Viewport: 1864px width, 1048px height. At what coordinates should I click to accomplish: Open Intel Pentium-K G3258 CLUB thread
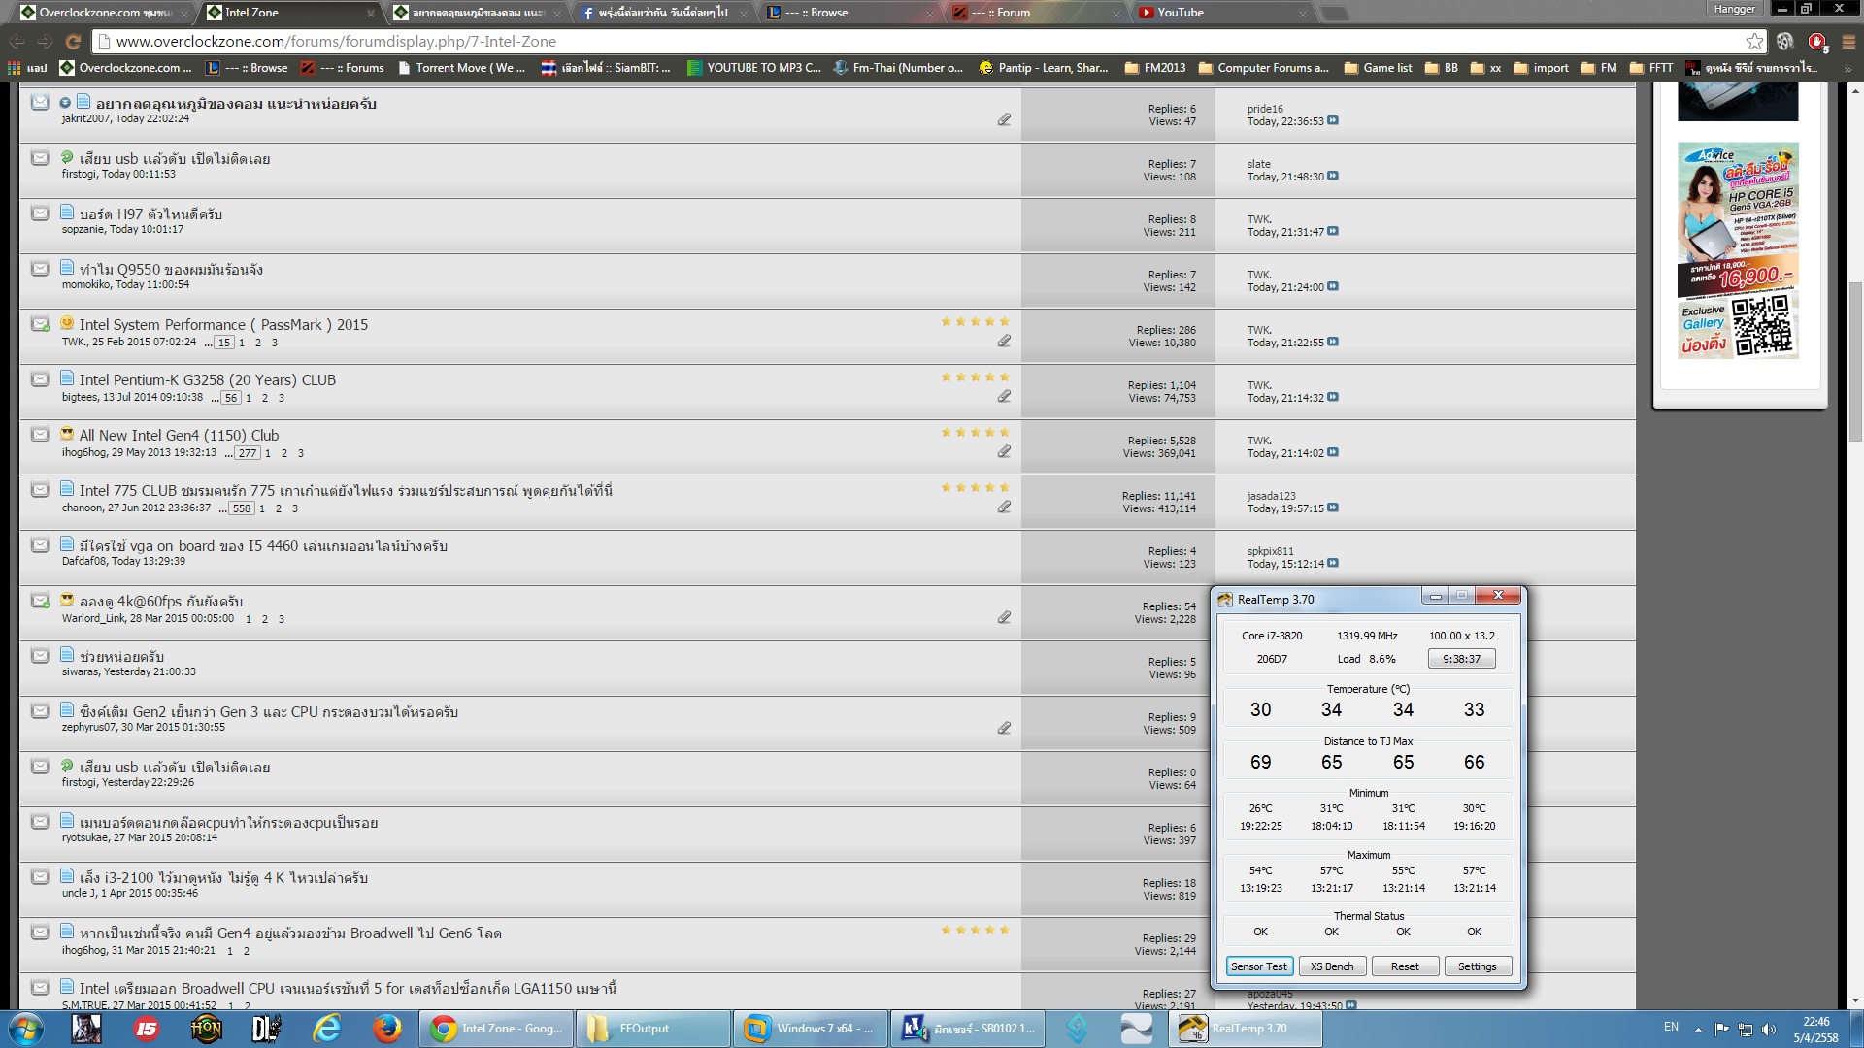207,380
